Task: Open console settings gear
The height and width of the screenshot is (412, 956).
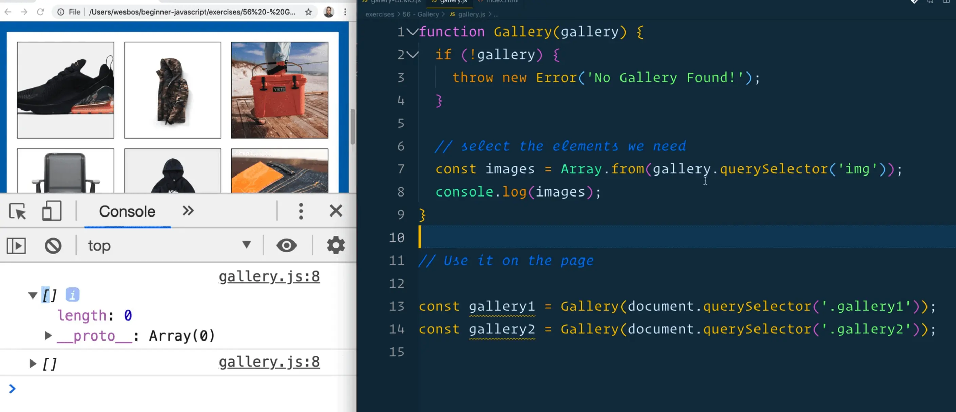Action: point(336,245)
